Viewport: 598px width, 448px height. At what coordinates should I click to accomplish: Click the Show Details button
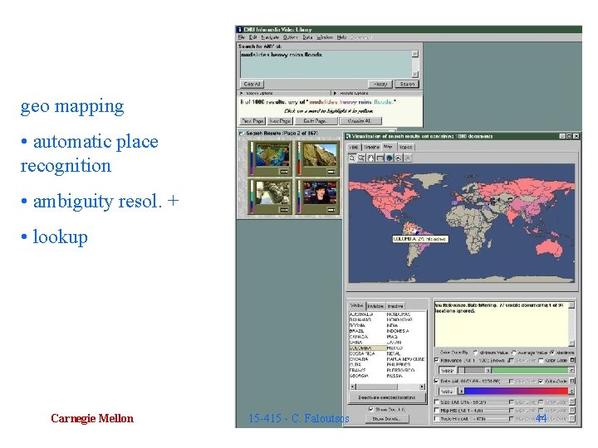point(387,419)
